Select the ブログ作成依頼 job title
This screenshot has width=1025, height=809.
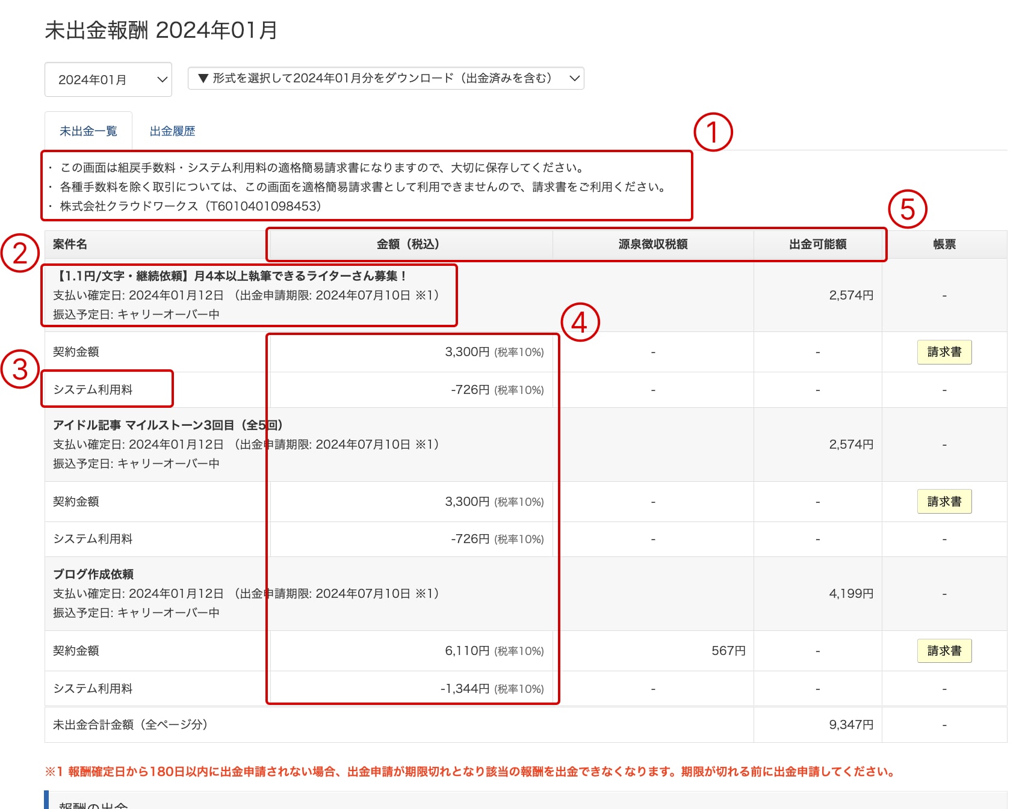click(93, 574)
